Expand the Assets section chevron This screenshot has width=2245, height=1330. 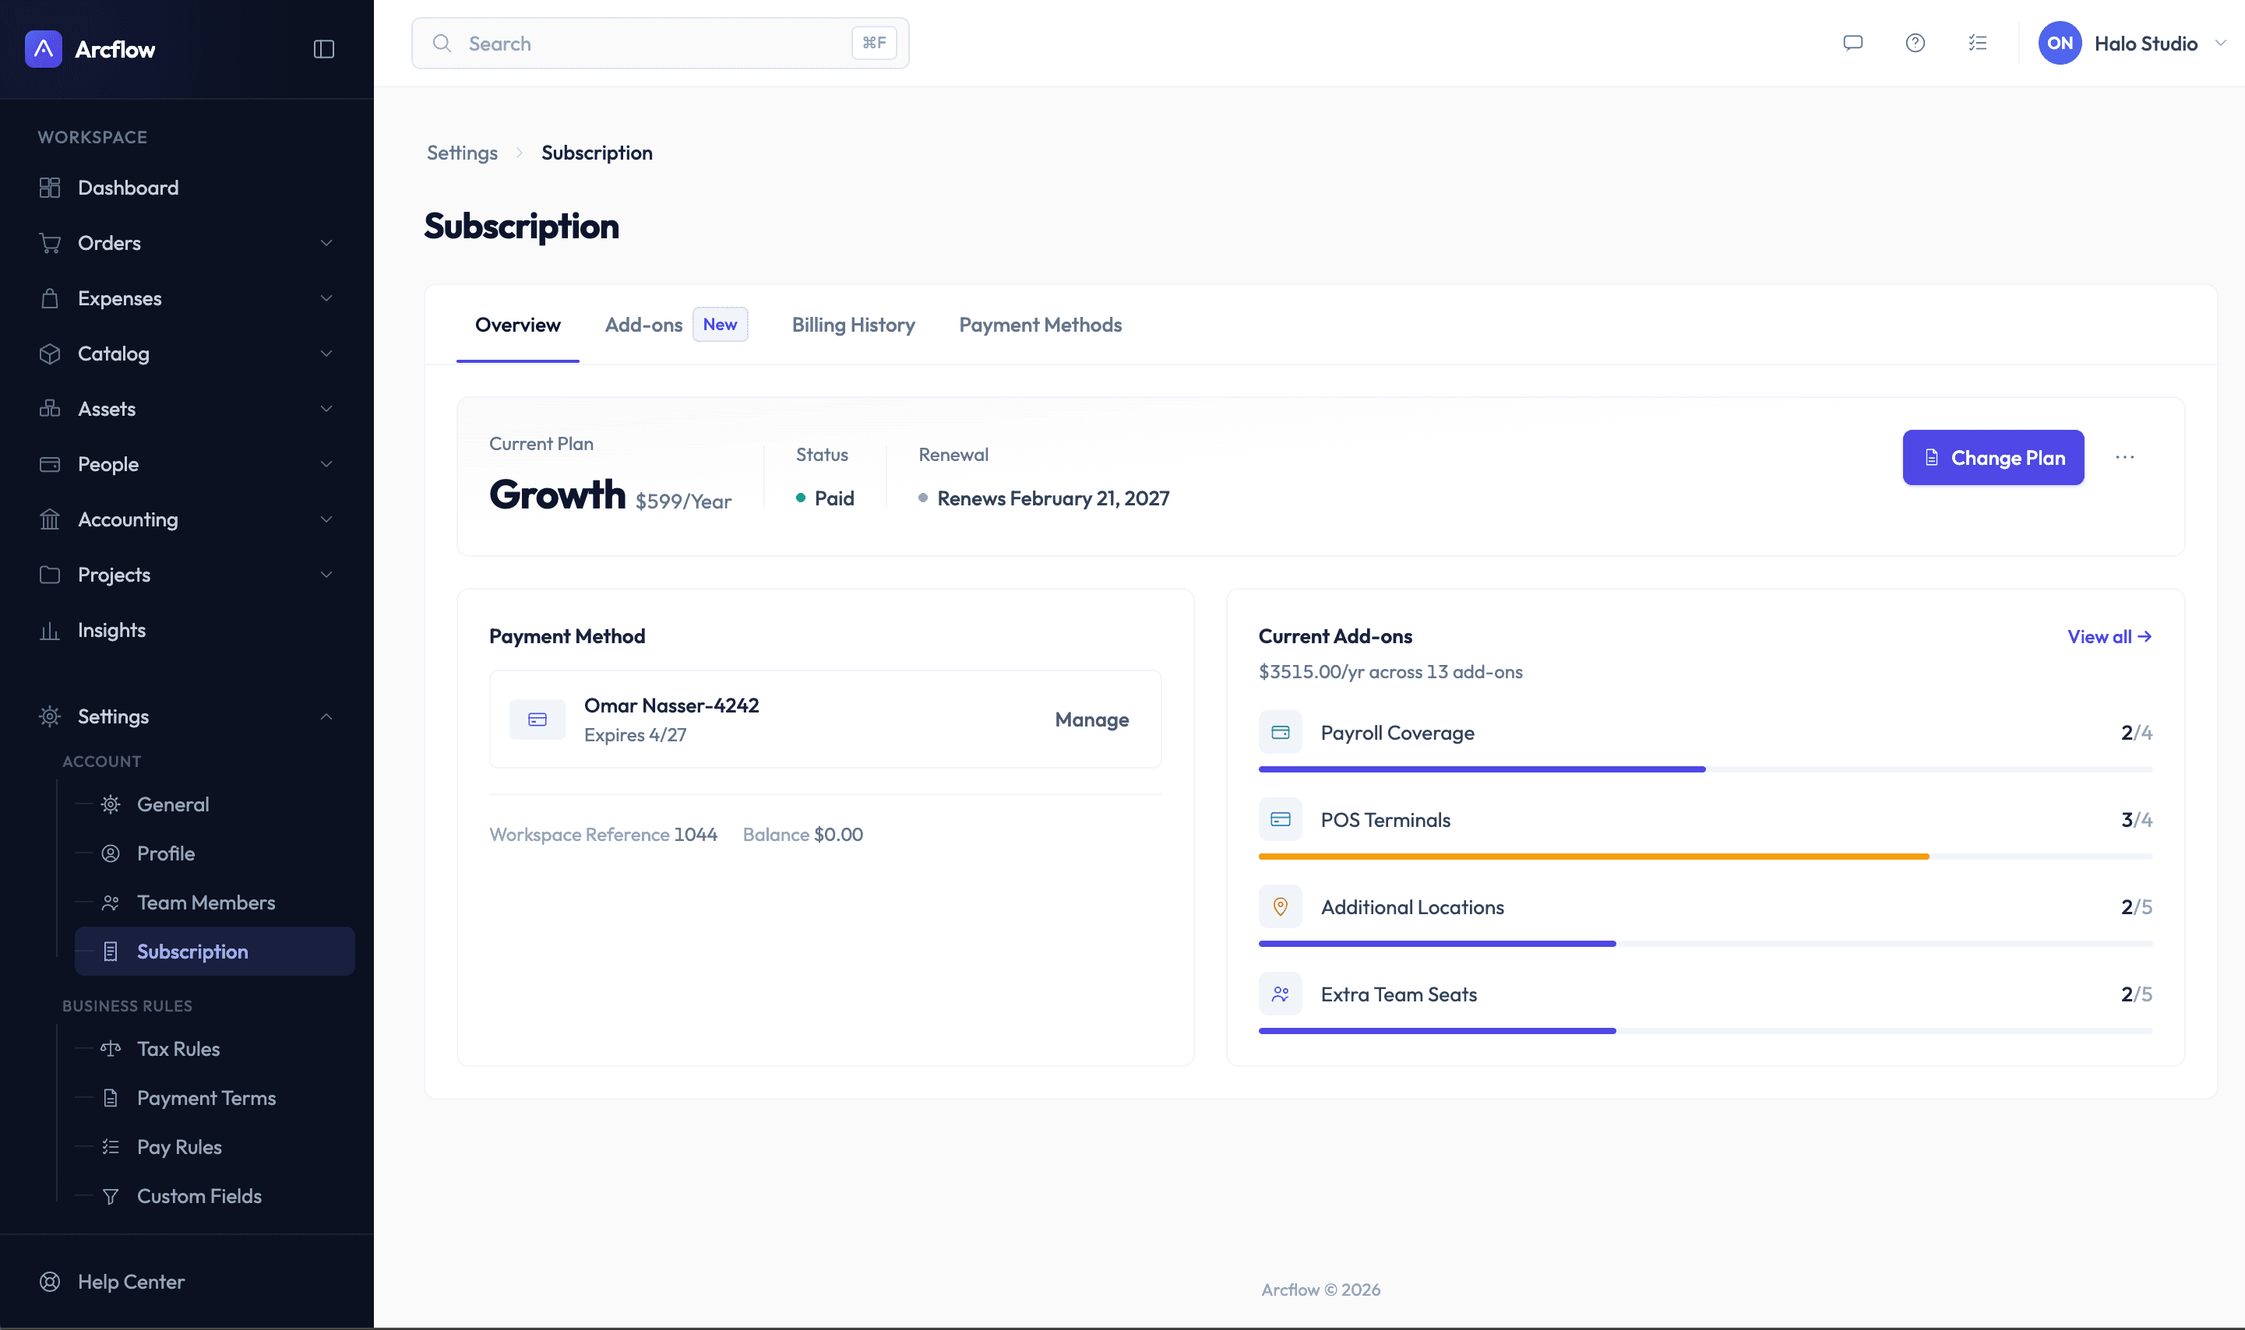tap(326, 409)
